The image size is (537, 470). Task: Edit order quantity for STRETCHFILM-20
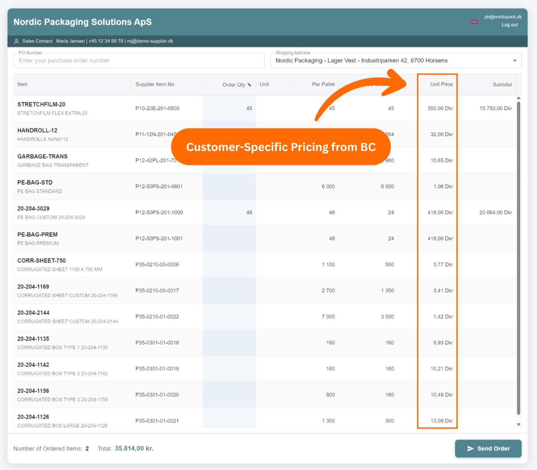click(x=229, y=108)
